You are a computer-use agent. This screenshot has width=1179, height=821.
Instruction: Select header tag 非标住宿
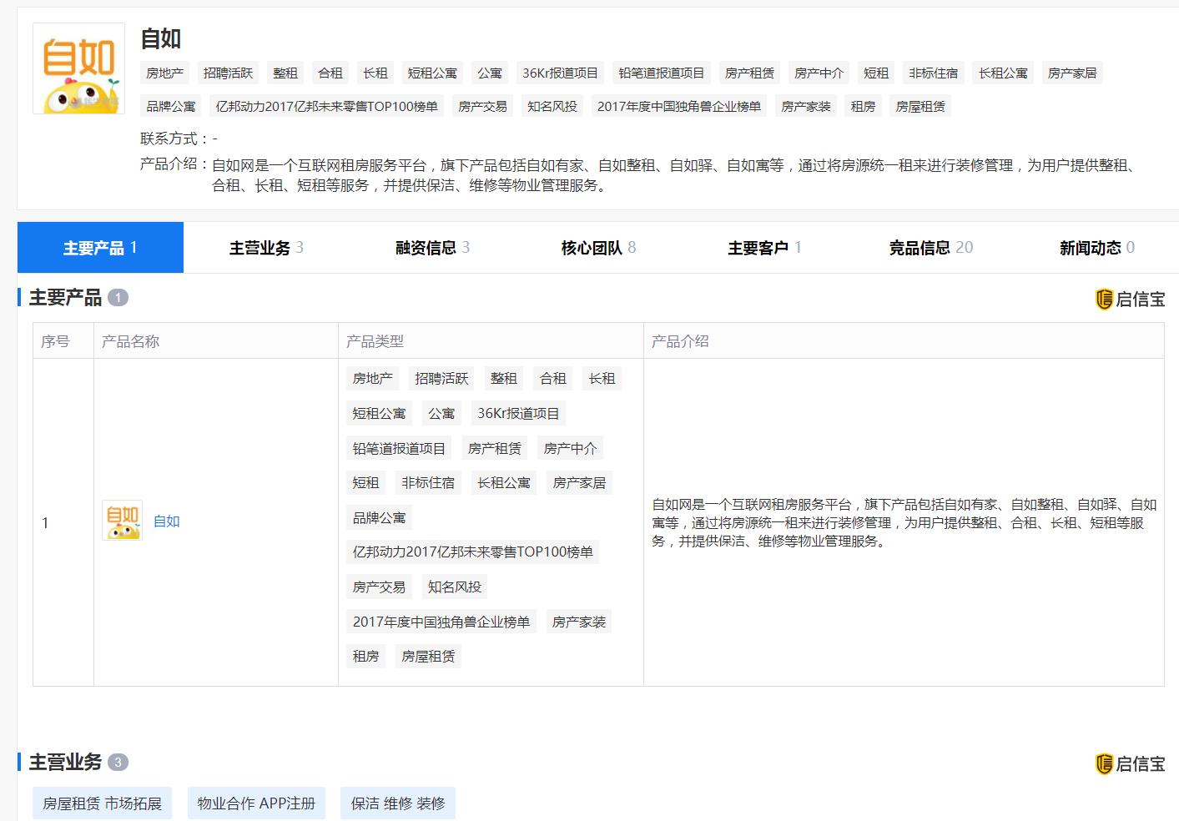[x=934, y=73]
